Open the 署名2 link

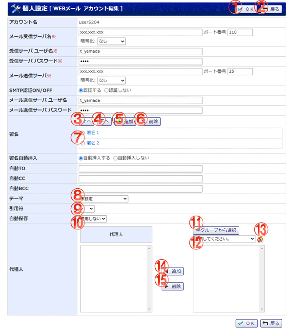point(93,143)
